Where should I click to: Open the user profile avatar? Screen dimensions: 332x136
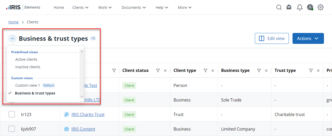pyautogui.click(x=310, y=7)
